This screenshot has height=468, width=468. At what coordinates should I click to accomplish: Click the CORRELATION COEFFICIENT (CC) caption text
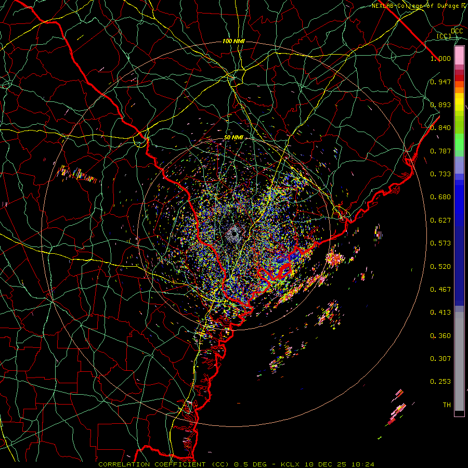click(x=164, y=464)
